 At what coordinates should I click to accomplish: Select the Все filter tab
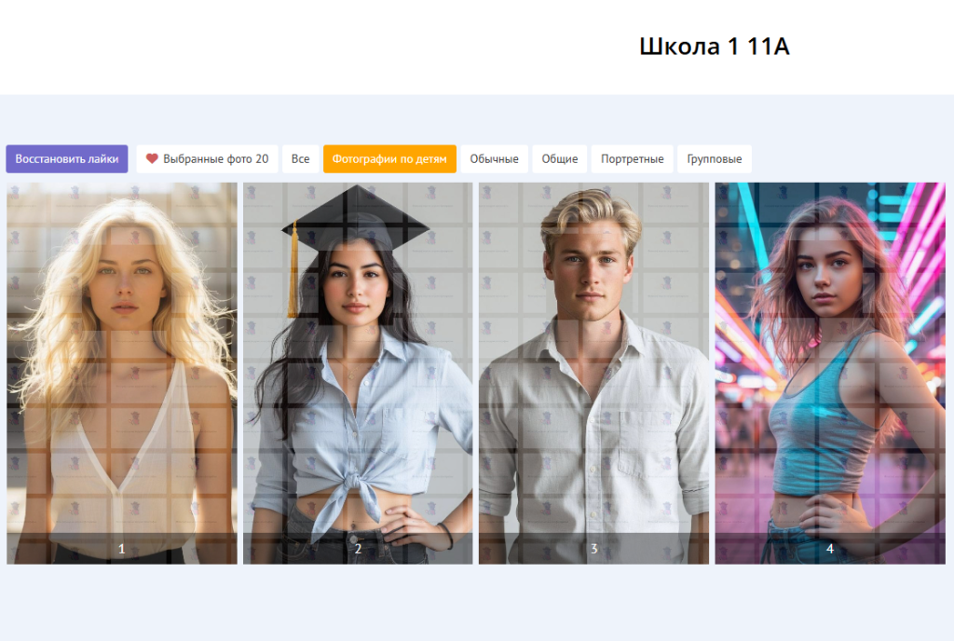tap(300, 158)
